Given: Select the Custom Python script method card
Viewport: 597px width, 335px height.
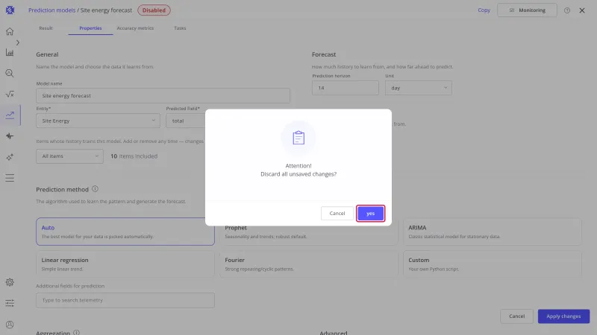Looking at the screenshot, I should [x=493, y=264].
